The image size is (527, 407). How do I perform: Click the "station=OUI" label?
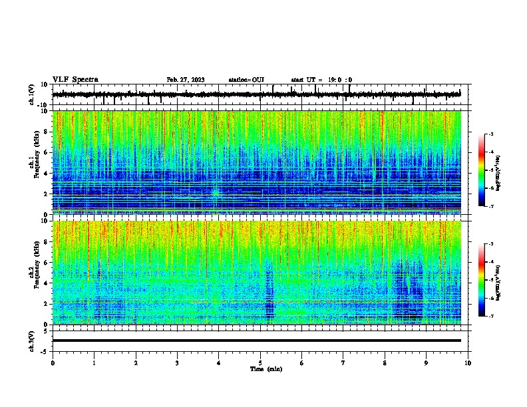click(246, 80)
